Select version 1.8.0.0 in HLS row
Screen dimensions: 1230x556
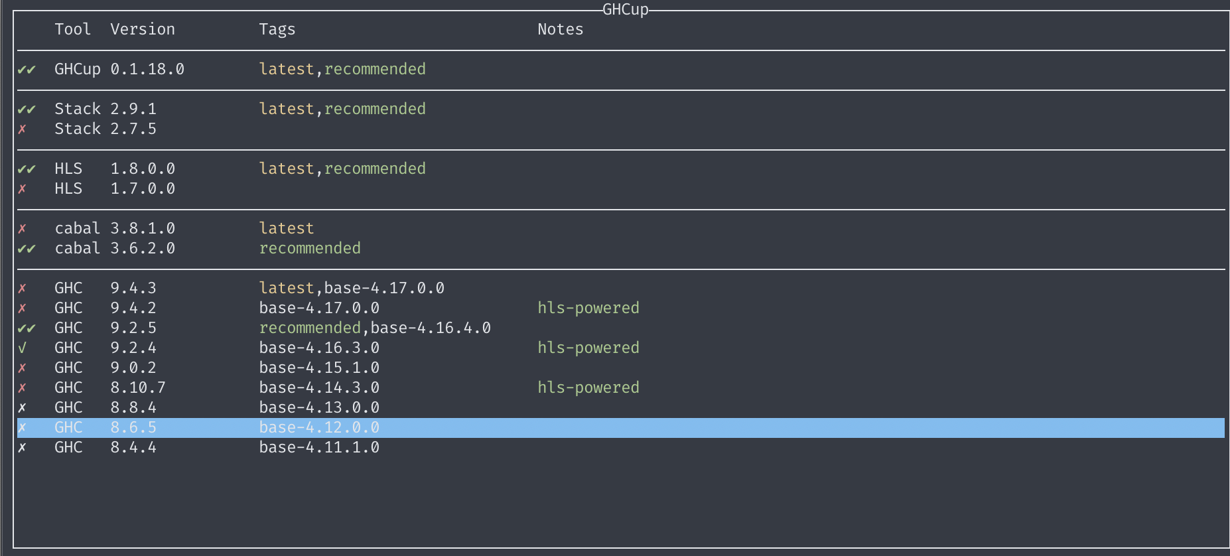pyautogui.click(x=143, y=169)
